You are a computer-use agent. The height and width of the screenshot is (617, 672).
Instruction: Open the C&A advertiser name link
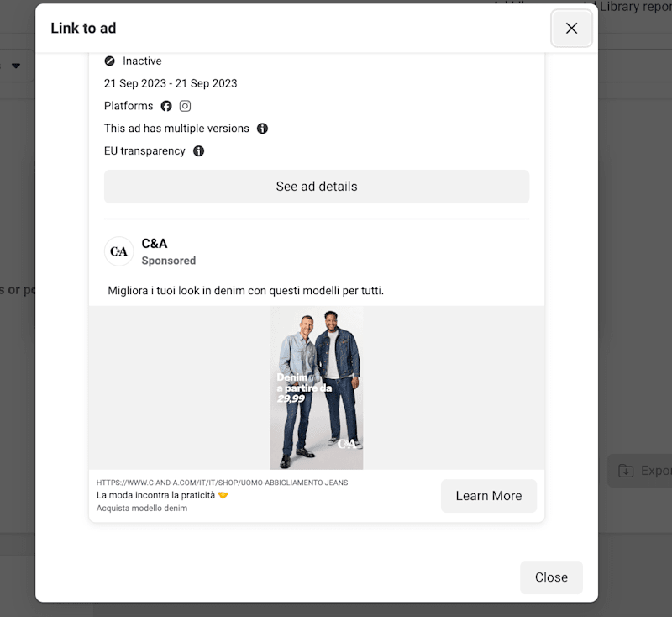click(x=155, y=244)
